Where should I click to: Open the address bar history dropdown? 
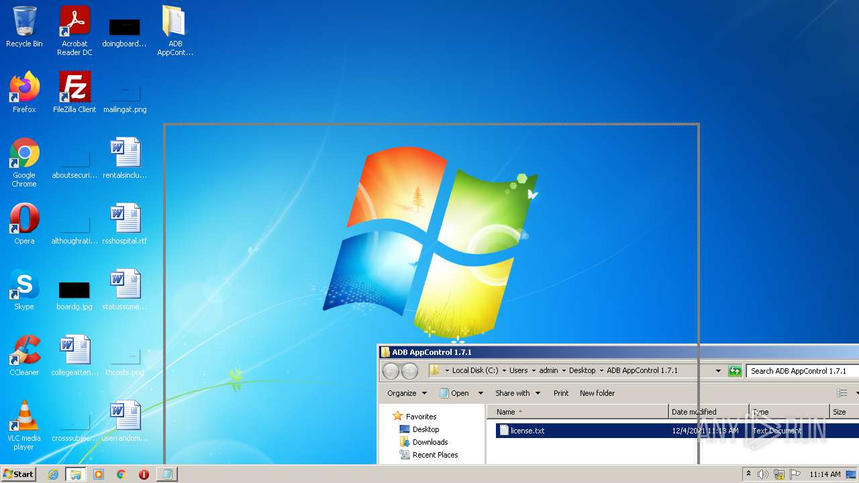point(718,371)
